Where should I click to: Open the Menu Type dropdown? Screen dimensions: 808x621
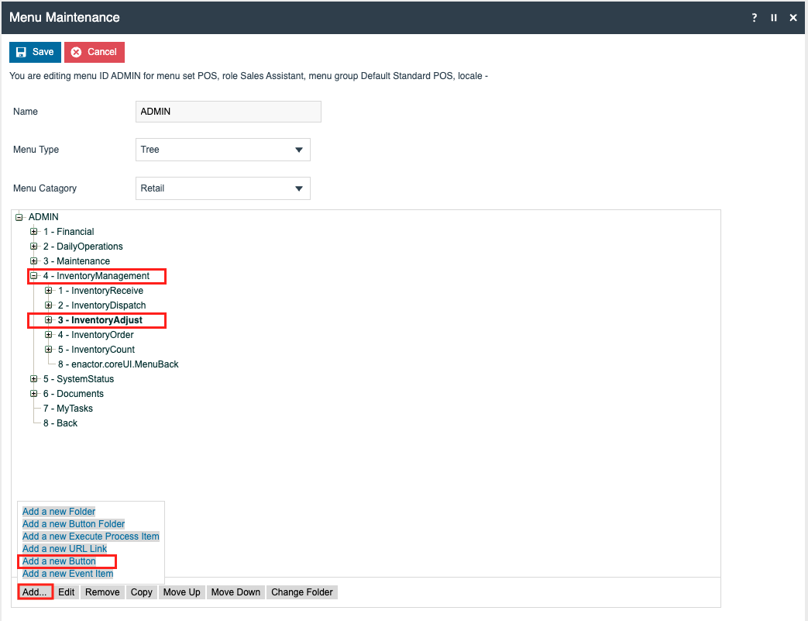(223, 150)
